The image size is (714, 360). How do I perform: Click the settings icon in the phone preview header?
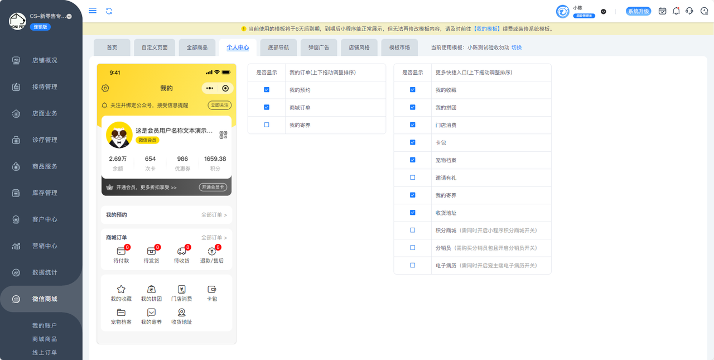click(105, 88)
